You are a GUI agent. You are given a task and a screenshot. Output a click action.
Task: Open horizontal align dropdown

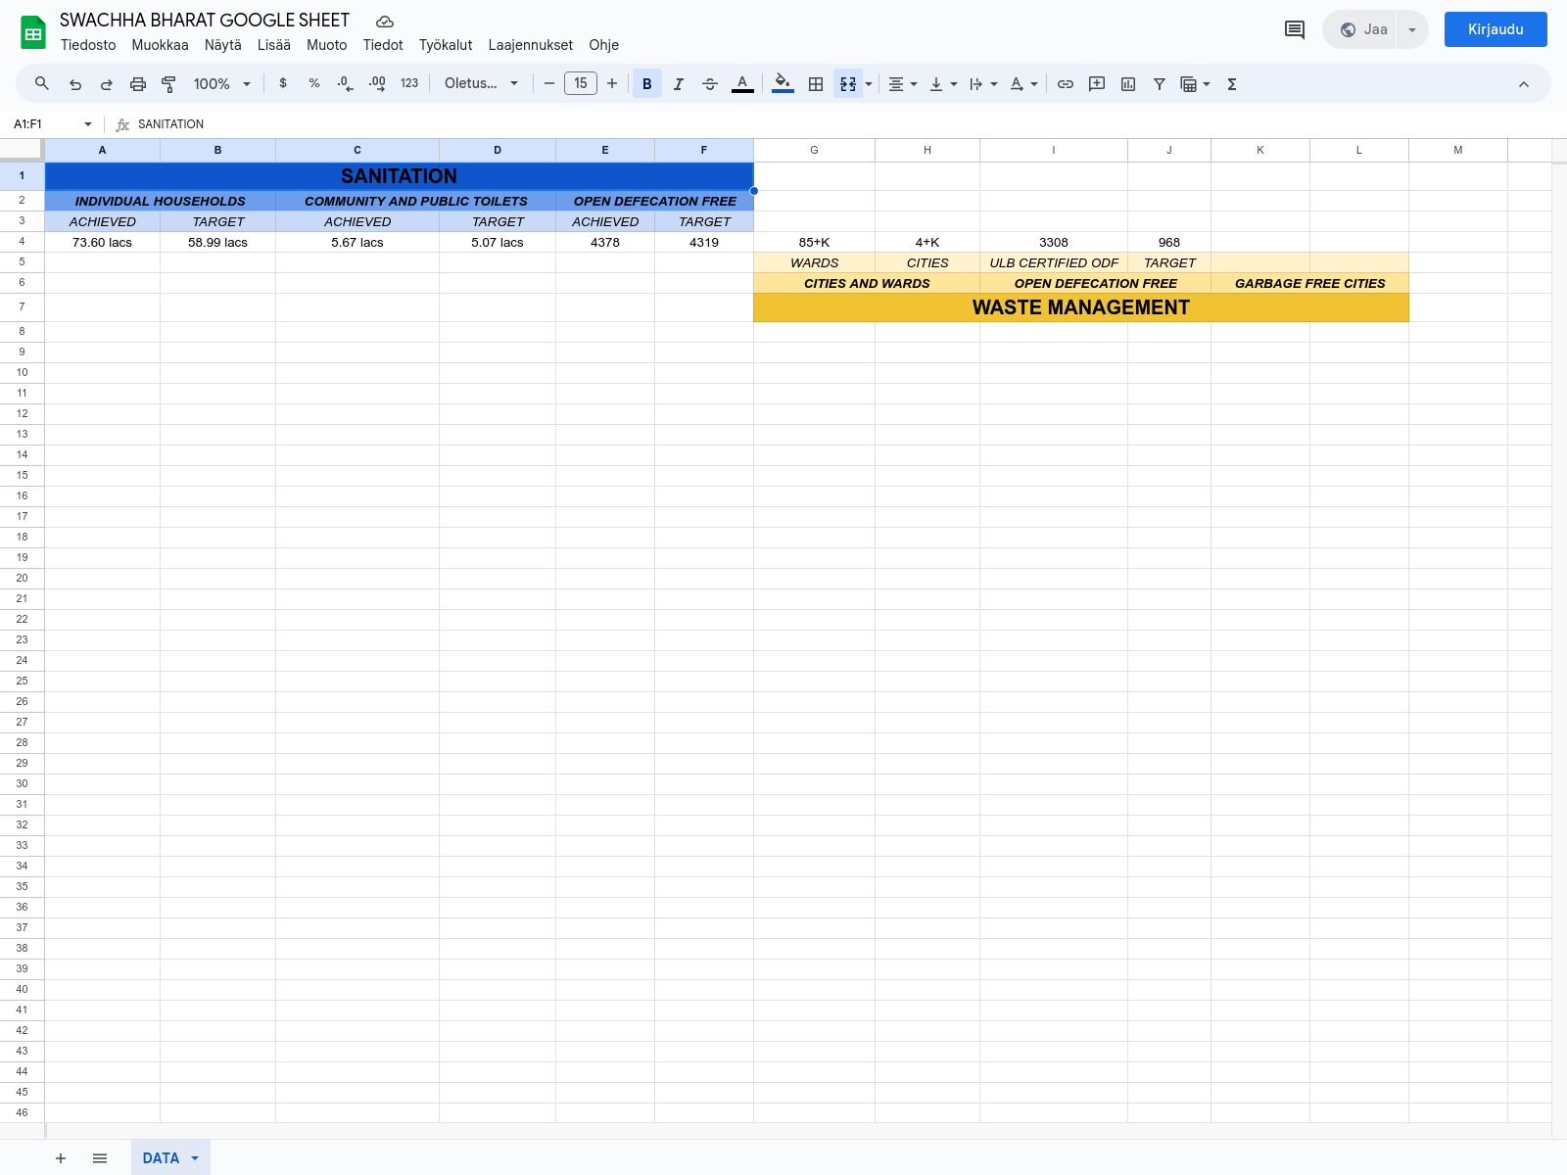(903, 84)
